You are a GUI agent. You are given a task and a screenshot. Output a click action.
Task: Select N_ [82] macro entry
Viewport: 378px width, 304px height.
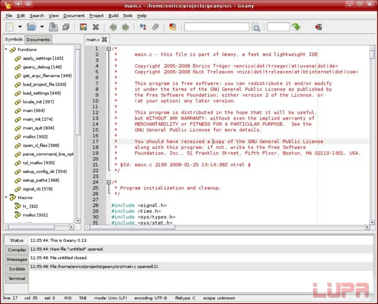click(x=30, y=206)
